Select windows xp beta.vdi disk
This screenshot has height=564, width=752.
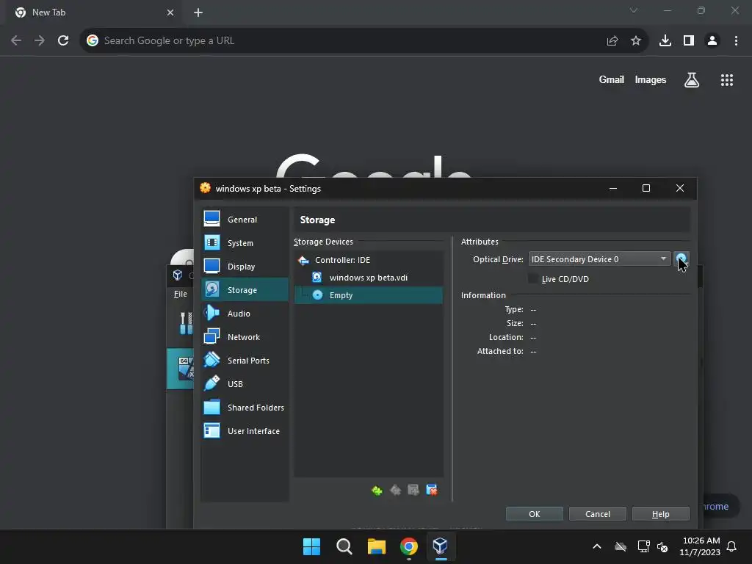pyautogui.click(x=369, y=278)
